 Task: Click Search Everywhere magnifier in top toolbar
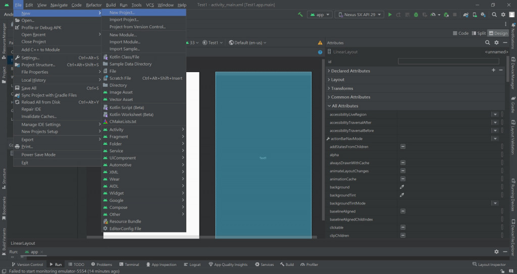(x=494, y=15)
